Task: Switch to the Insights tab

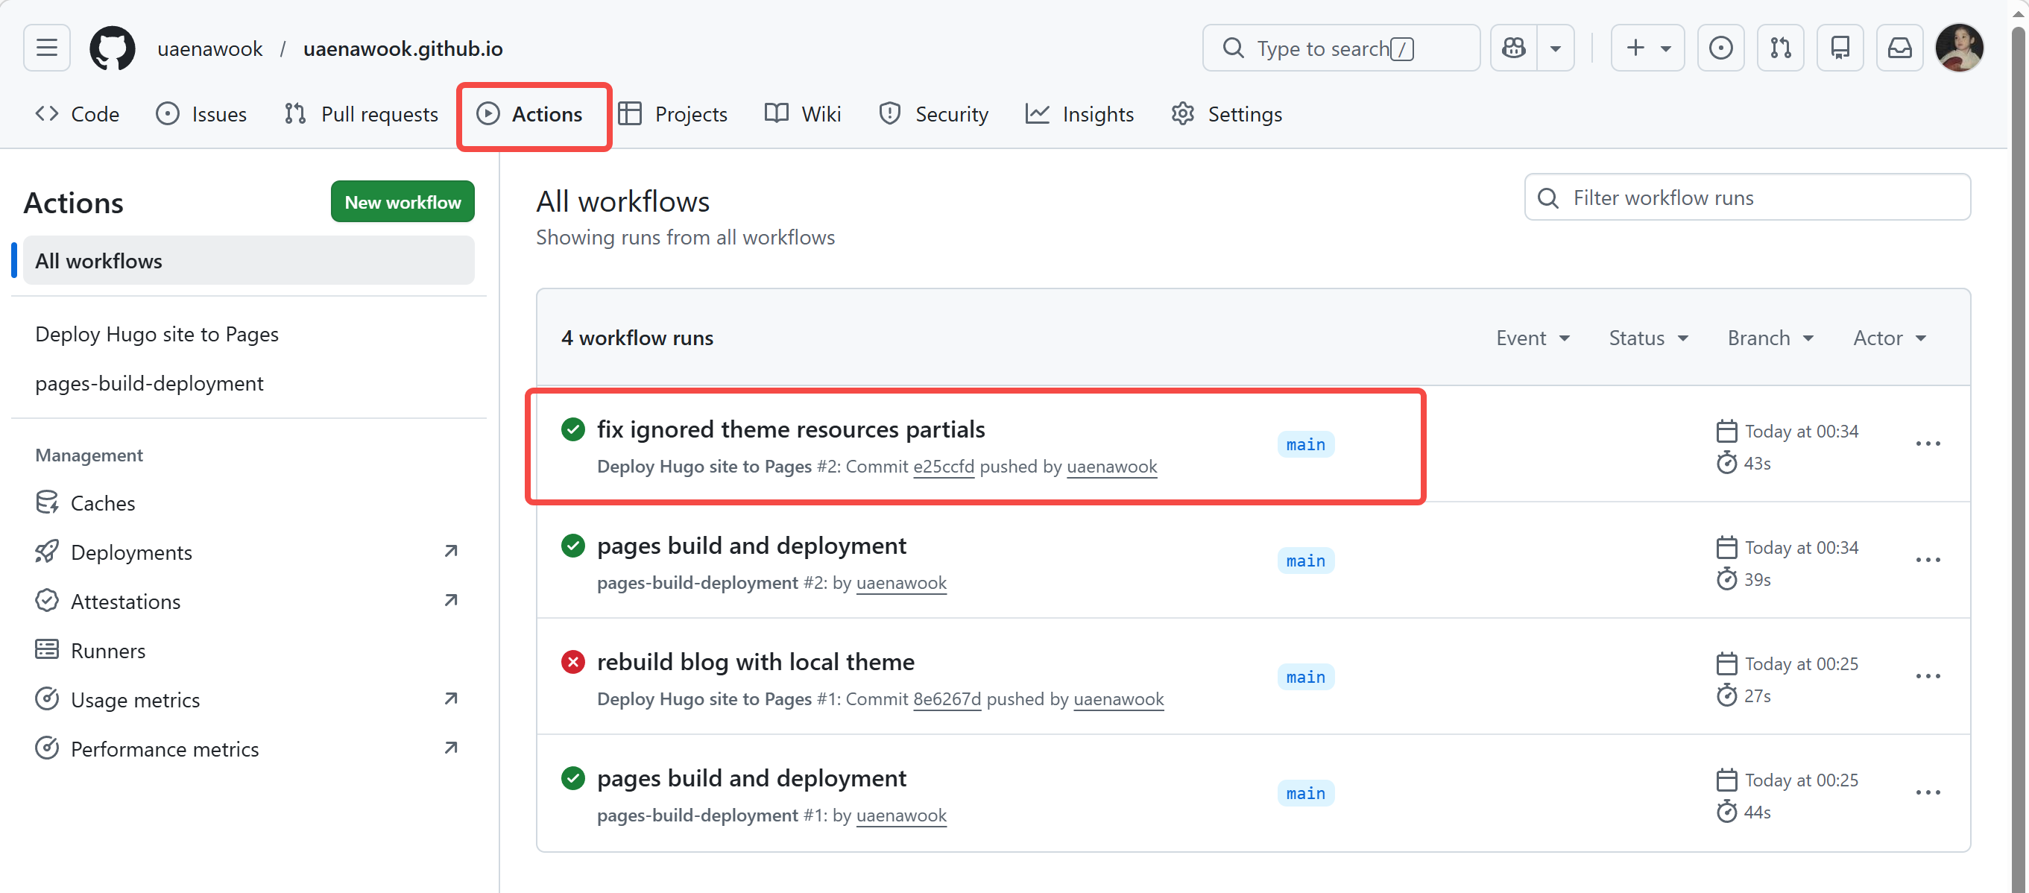Action: (x=1079, y=114)
